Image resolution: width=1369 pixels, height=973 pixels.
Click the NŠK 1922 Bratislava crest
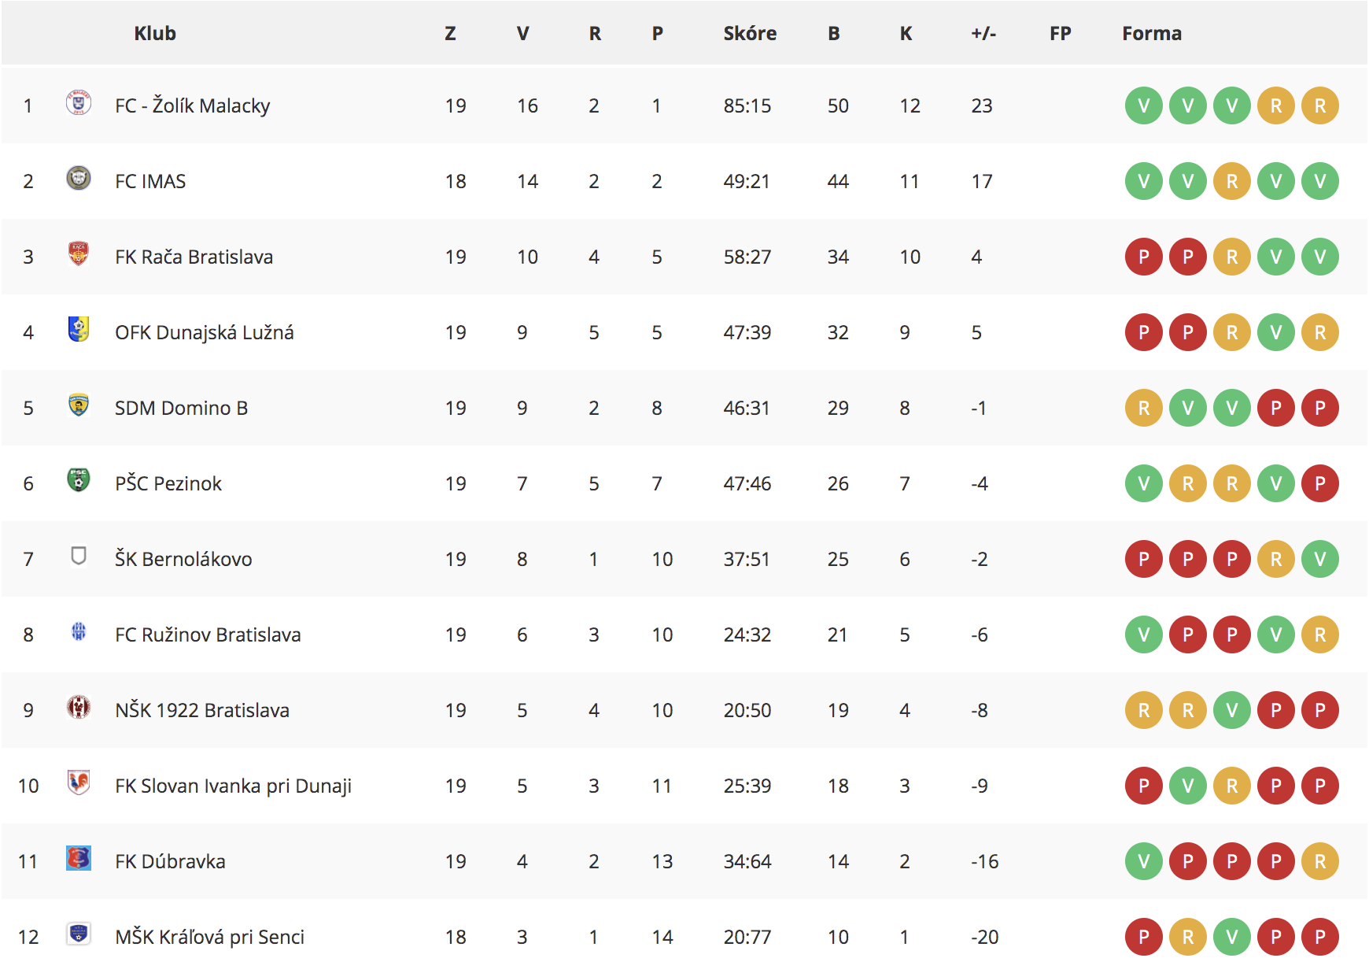click(79, 707)
